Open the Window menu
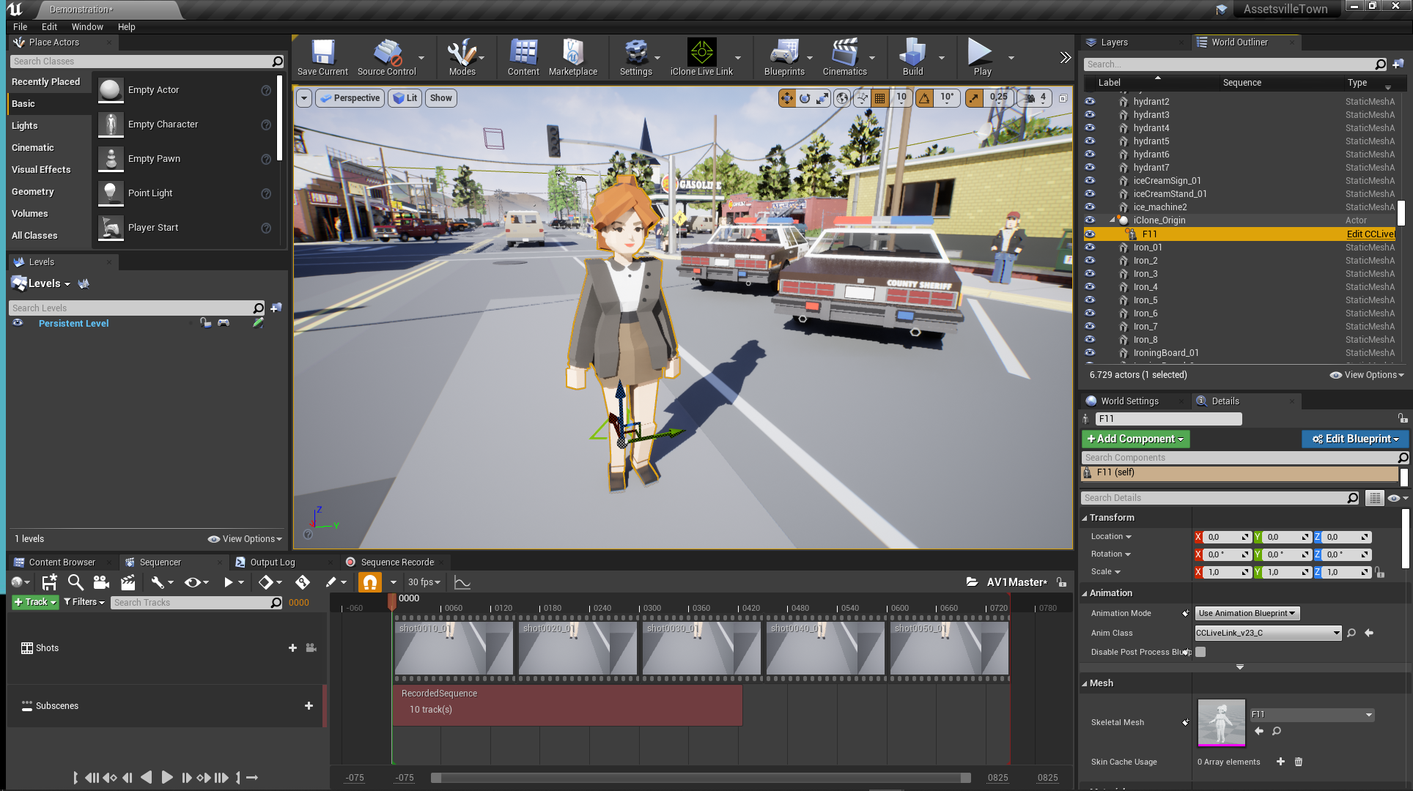This screenshot has height=791, width=1413. pyautogui.click(x=87, y=26)
